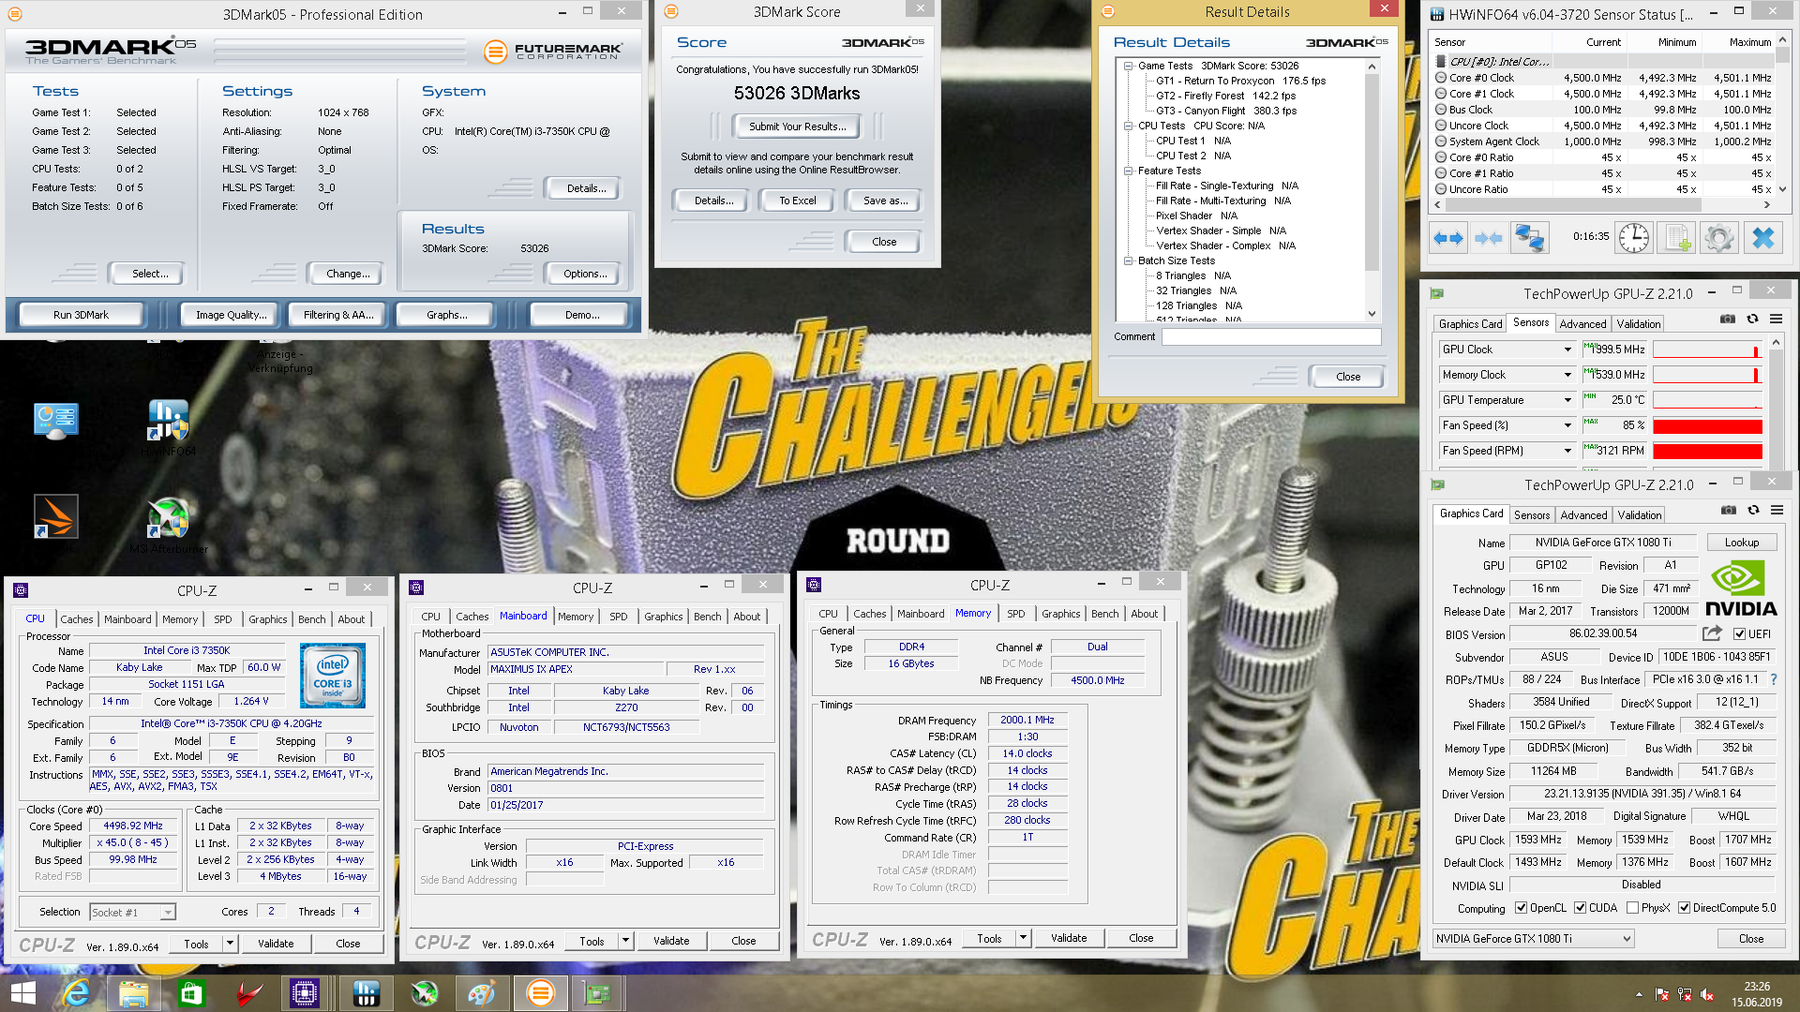Open NVIDIA GeForce GTX 1080 Ti GPU selector
The height and width of the screenshot is (1012, 1800).
pyautogui.click(x=1534, y=938)
